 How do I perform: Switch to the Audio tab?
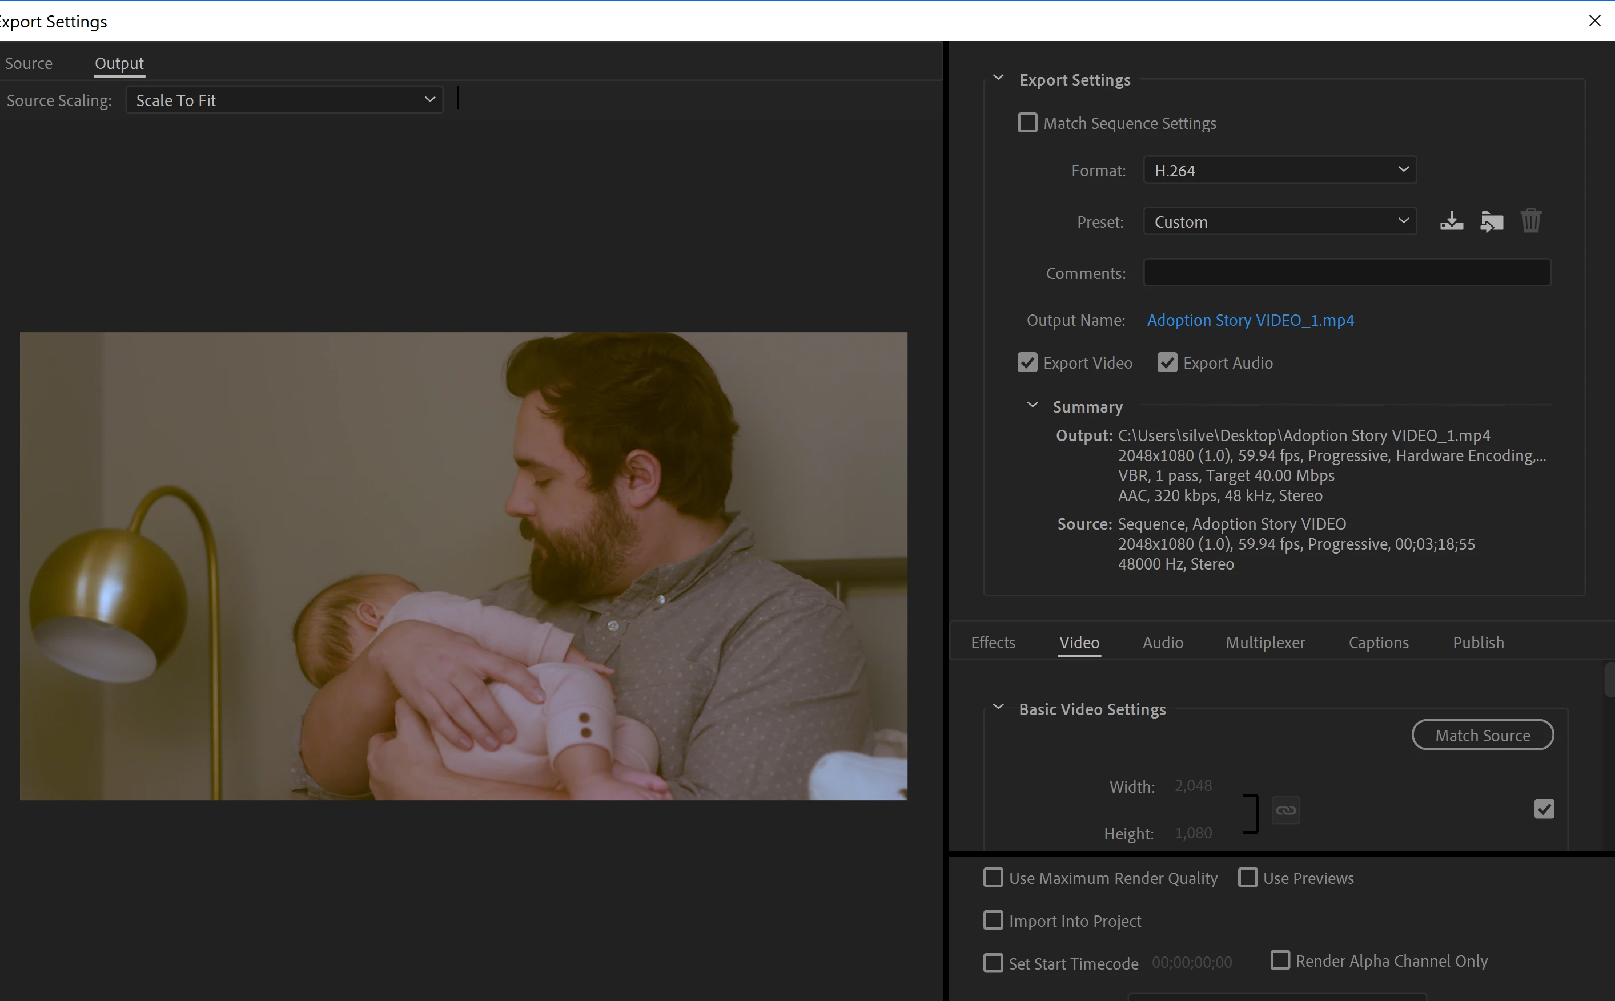click(1163, 642)
